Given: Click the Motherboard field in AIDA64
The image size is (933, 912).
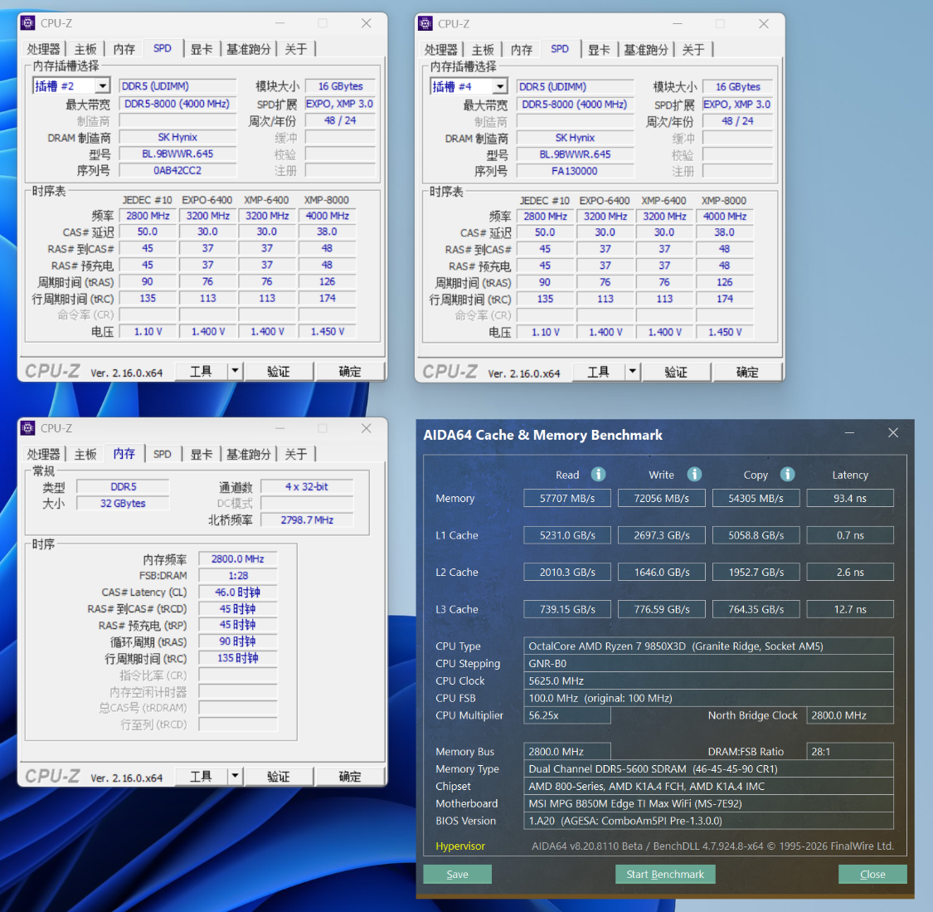Looking at the screenshot, I should [709, 803].
